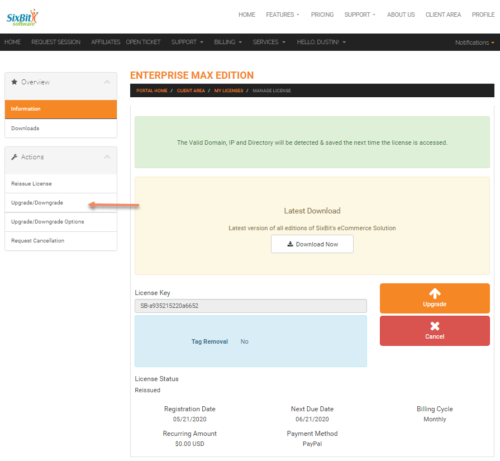Click the download icon in Download Now
Screen dimensions: 500x461
290,244
